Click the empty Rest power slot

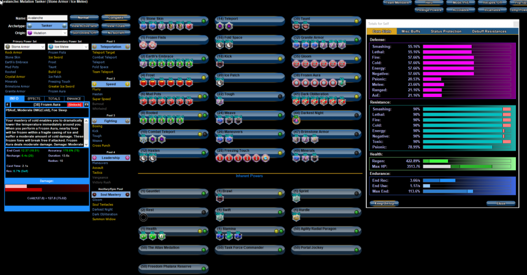144,217
